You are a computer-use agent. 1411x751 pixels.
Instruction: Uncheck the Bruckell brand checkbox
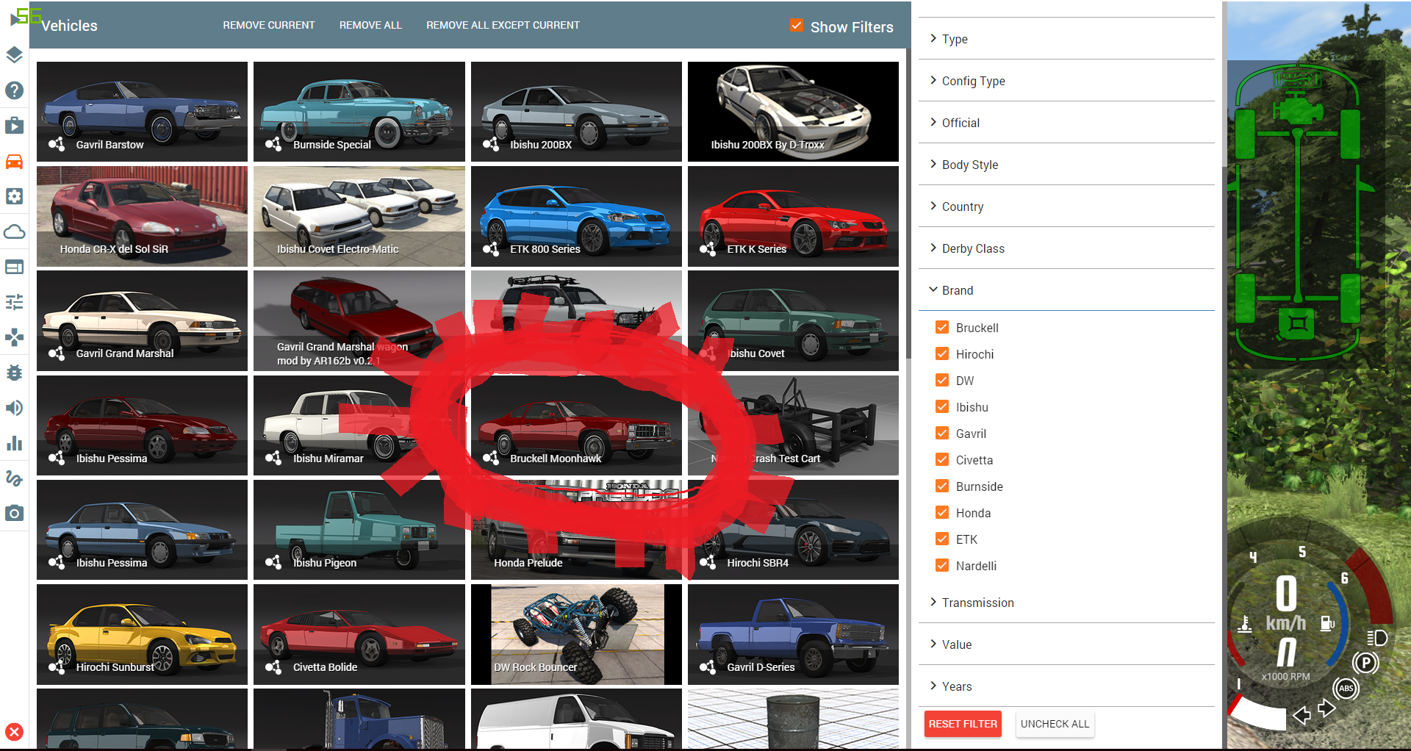[942, 327]
